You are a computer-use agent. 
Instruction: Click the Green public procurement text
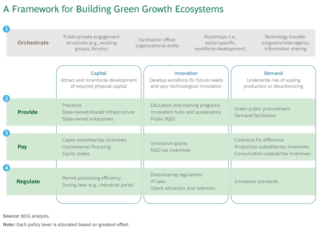(x=262, y=109)
